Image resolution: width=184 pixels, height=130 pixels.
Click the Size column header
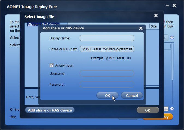[x=154, y=26]
